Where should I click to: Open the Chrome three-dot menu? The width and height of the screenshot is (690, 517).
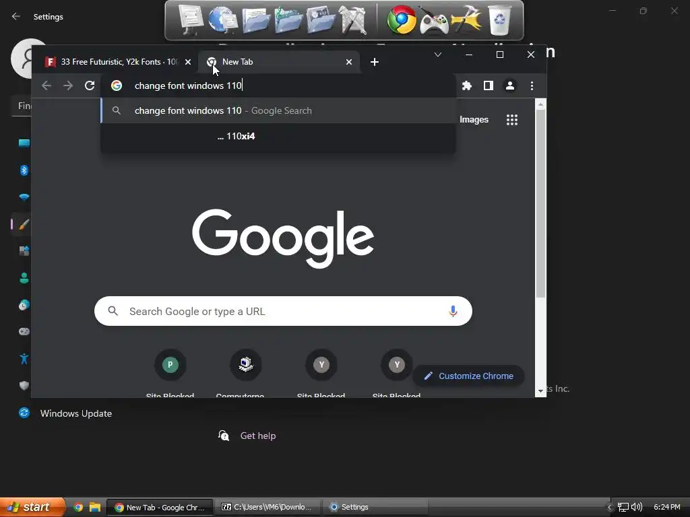pos(532,85)
